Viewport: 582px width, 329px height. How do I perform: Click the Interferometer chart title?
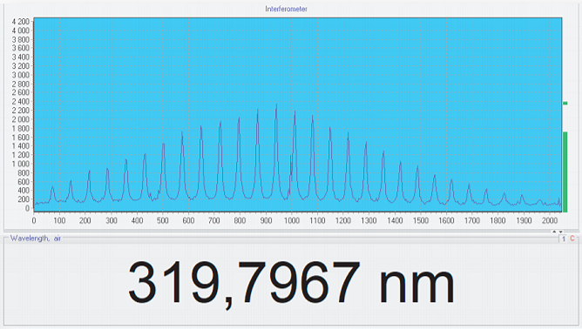coord(286,9)
